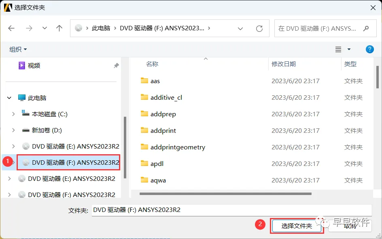The height and width of the screenshot is (239, 382).
Task: Click the addprint folder icon
Action: click(x=144, y=130)
